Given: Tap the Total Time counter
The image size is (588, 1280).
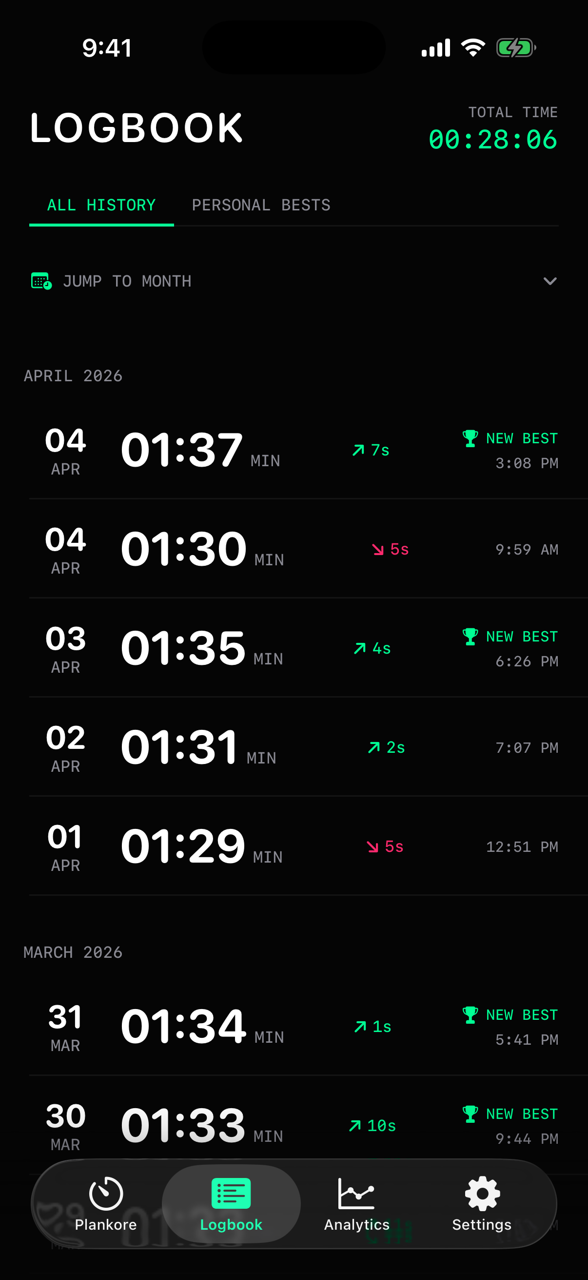Looking at the screenshot, I should tap(493, 139).
